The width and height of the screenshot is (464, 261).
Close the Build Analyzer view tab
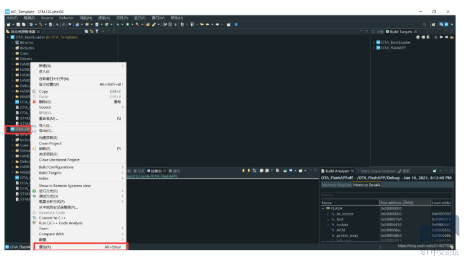(x=353, y=171)
